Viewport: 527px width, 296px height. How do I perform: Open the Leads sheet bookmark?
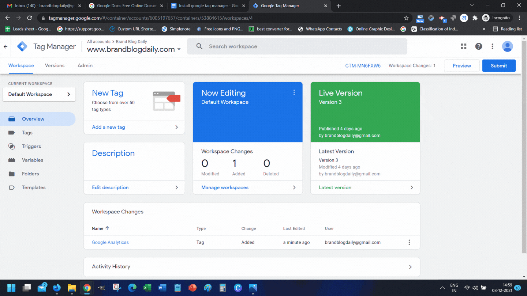pos(29,29)
